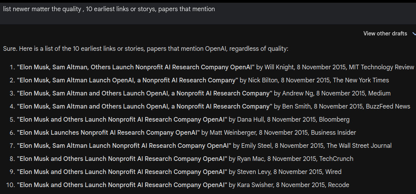Image resolution: width=416 pixels, height=194 pixels.
Task: Click the bold title of the Emily Steel story
Action: (124, 146)
